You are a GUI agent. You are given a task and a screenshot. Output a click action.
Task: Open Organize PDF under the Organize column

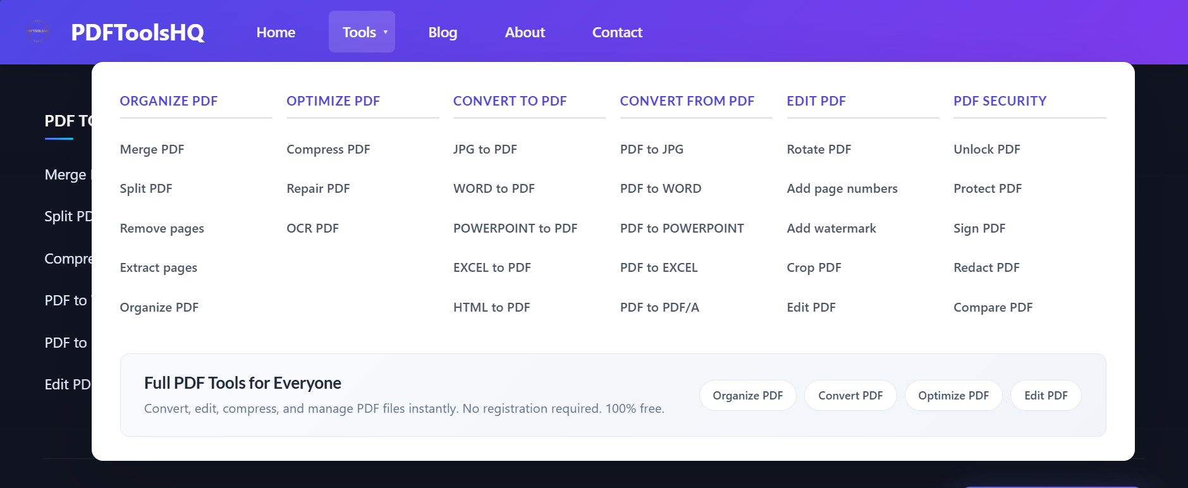(x=159, y=307)
